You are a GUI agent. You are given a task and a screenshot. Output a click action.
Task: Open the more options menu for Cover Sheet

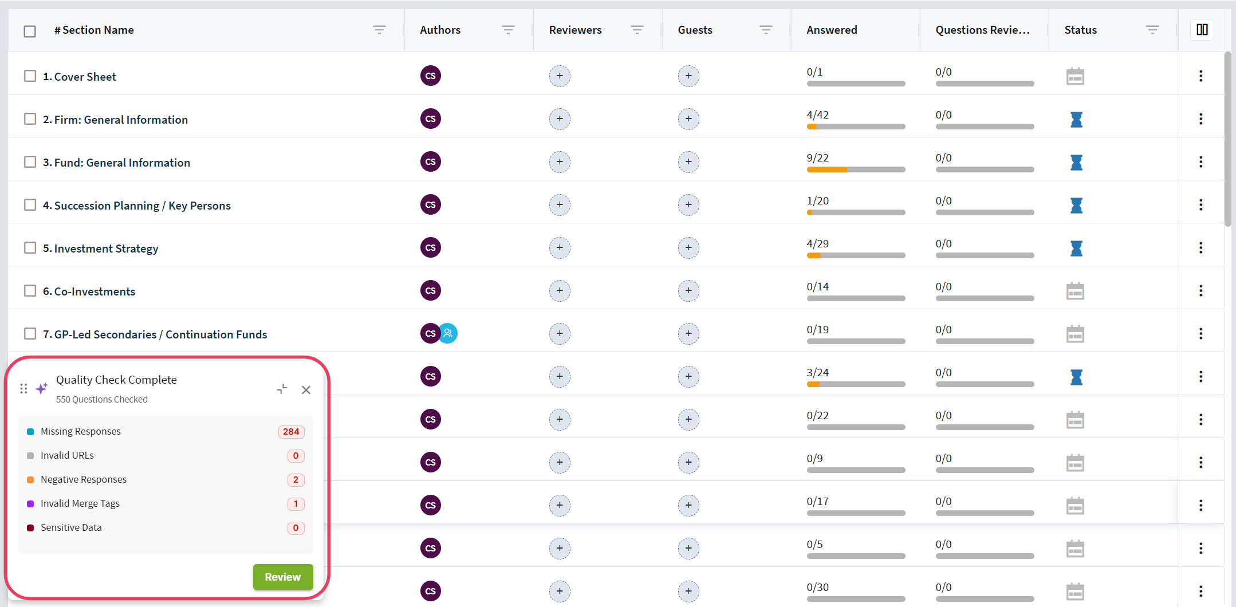(1200, 76)
